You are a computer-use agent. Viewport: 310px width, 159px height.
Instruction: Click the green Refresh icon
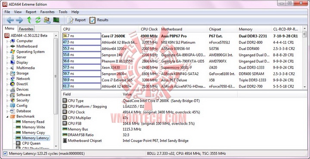(38, 20)
